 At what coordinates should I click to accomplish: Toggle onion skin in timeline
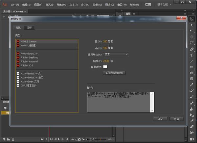(x=83, y=139)
